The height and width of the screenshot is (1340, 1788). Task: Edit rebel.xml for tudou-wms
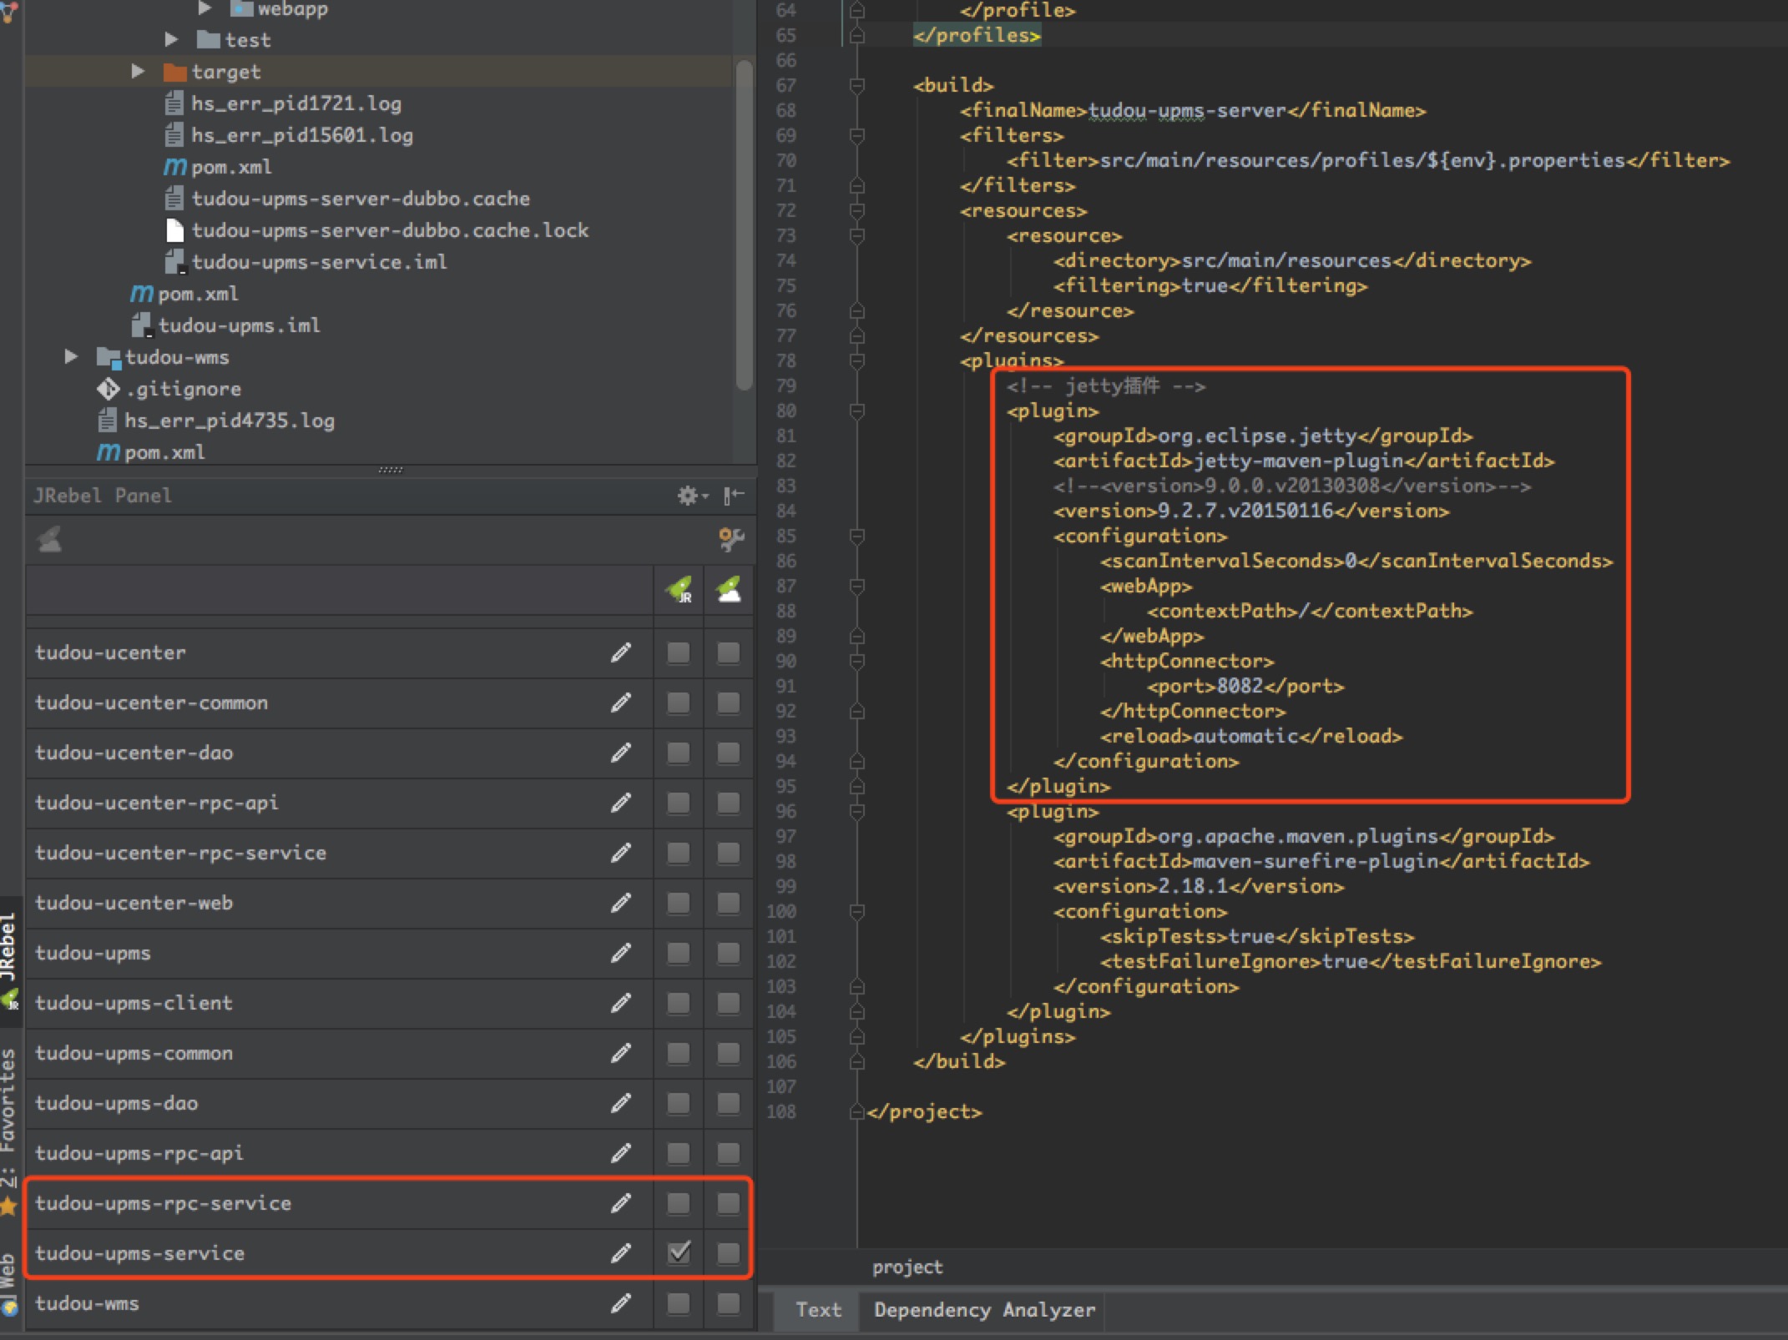click(620, 1303)
